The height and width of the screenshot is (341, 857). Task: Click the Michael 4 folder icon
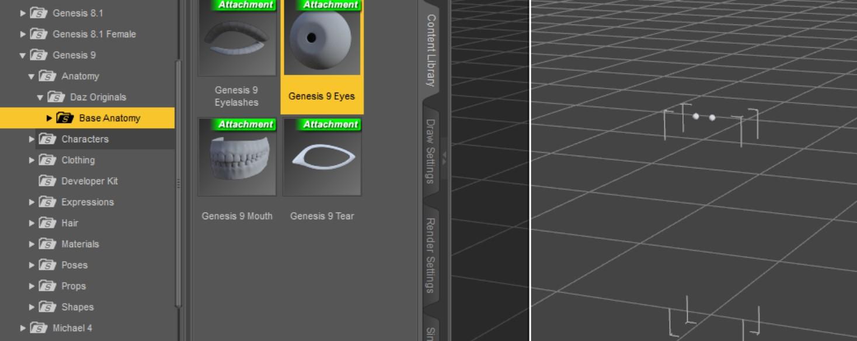point(39,328)
